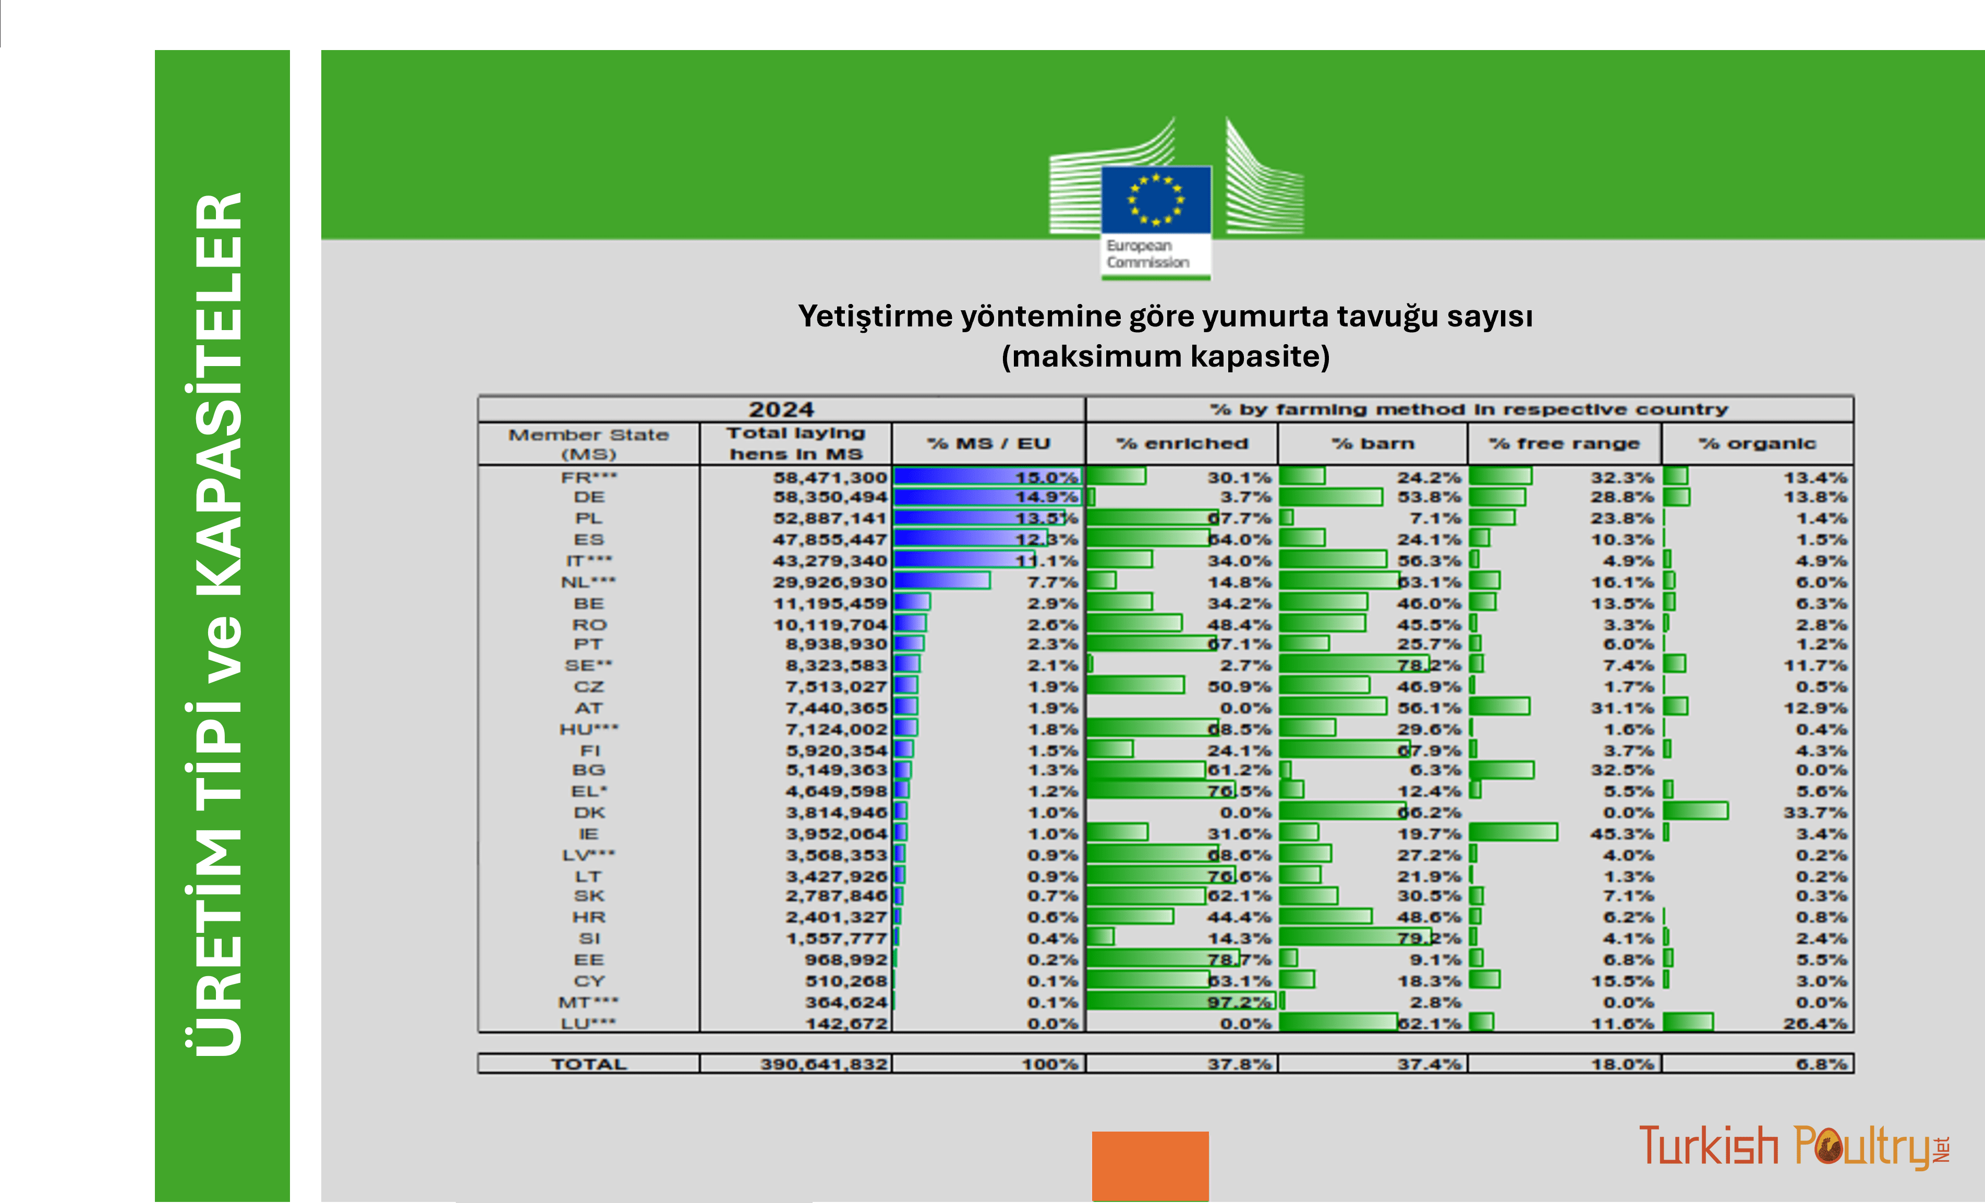Click the 'RO' member state cell

pos(589,625)
